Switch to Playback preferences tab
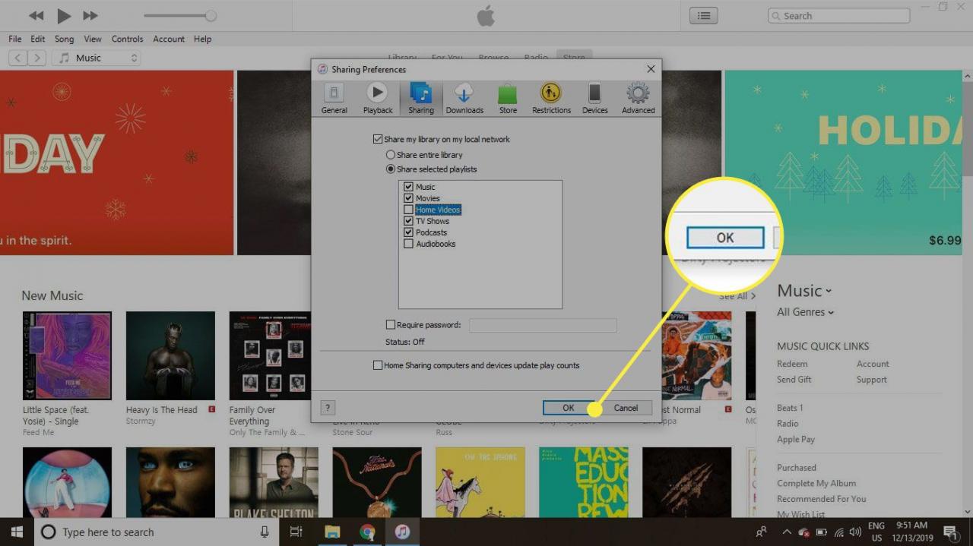Screen dimensions: 973x546 378,99
